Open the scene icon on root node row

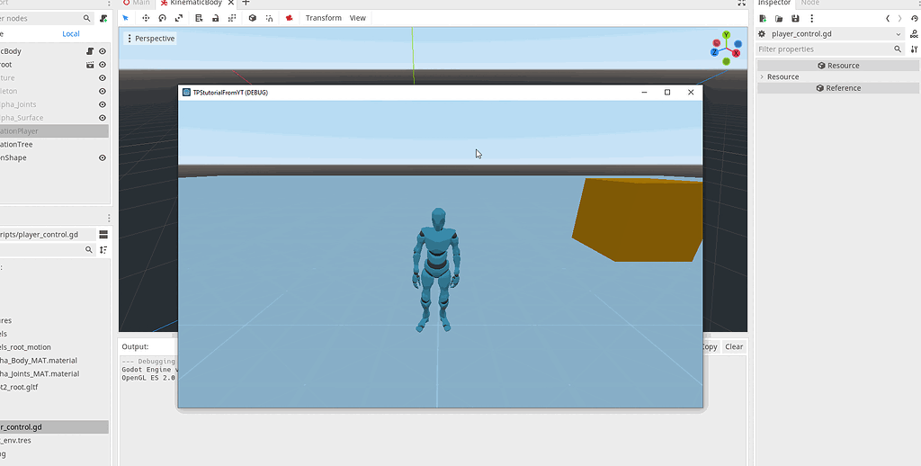point(90,65)
